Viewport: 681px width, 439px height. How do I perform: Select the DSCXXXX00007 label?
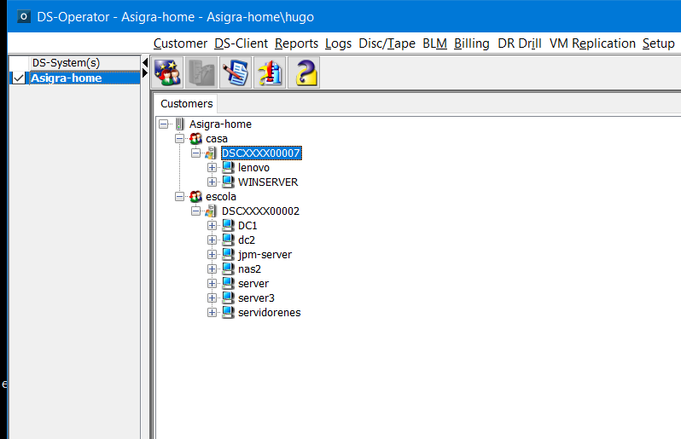260,153
